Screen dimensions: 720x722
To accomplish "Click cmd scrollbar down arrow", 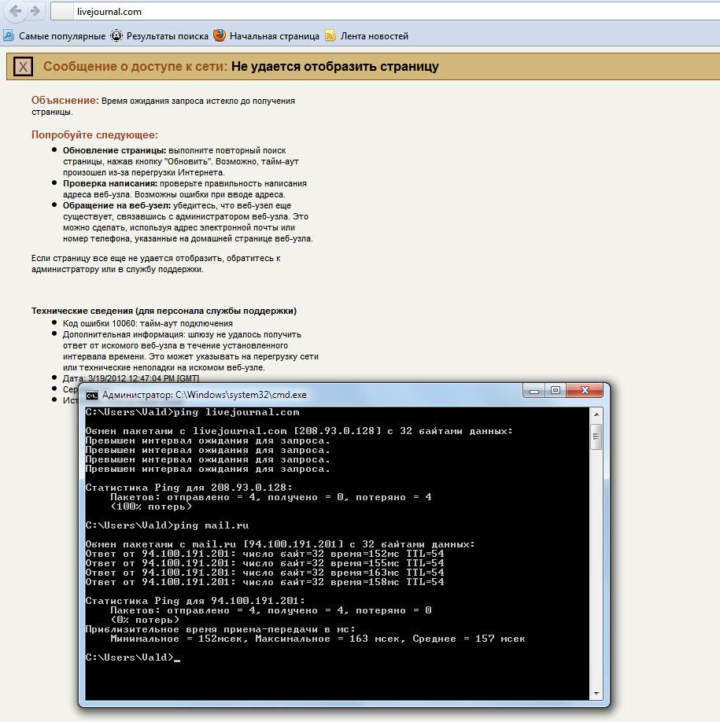I will coord(596,694).
